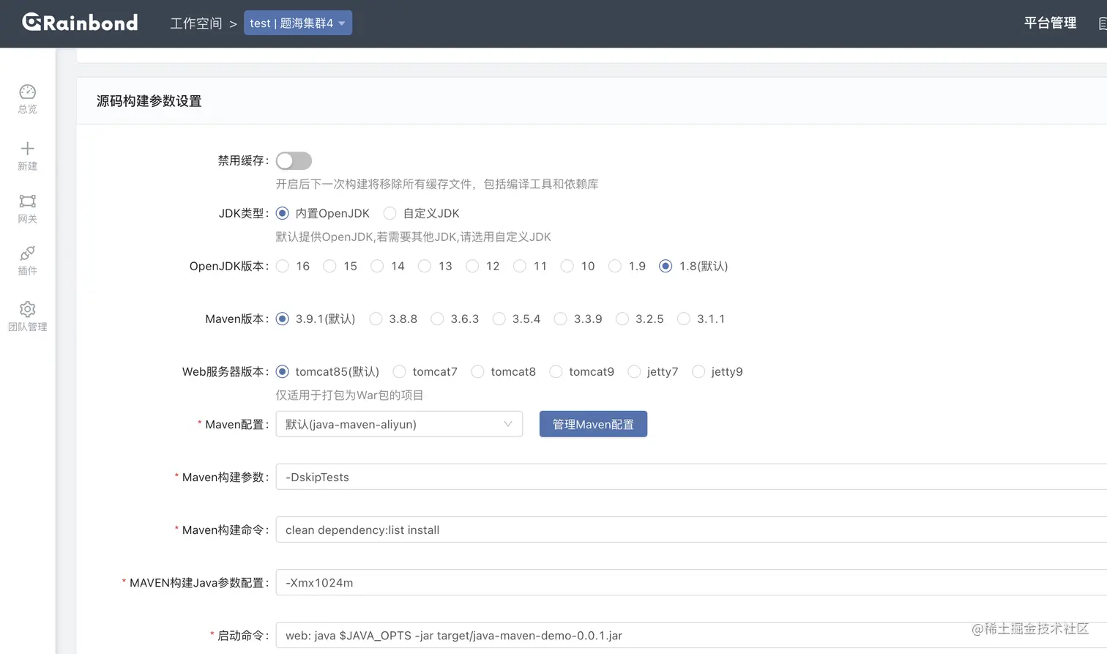The height and width of the screenshot is (654, 1107).
Task: Choose OpenJDK version 11
Action: point(520,266)
